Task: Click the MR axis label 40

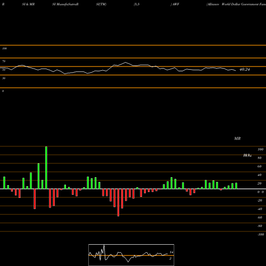Action: 260,175
